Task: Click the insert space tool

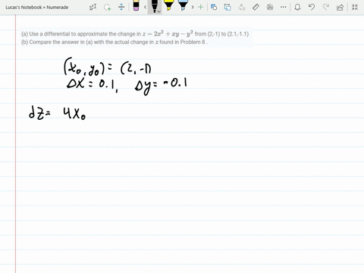Action: tap(121, 7)
